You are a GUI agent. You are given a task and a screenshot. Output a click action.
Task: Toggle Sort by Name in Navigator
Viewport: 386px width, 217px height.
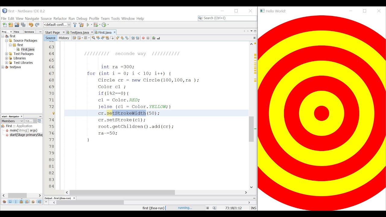[39, 202]
